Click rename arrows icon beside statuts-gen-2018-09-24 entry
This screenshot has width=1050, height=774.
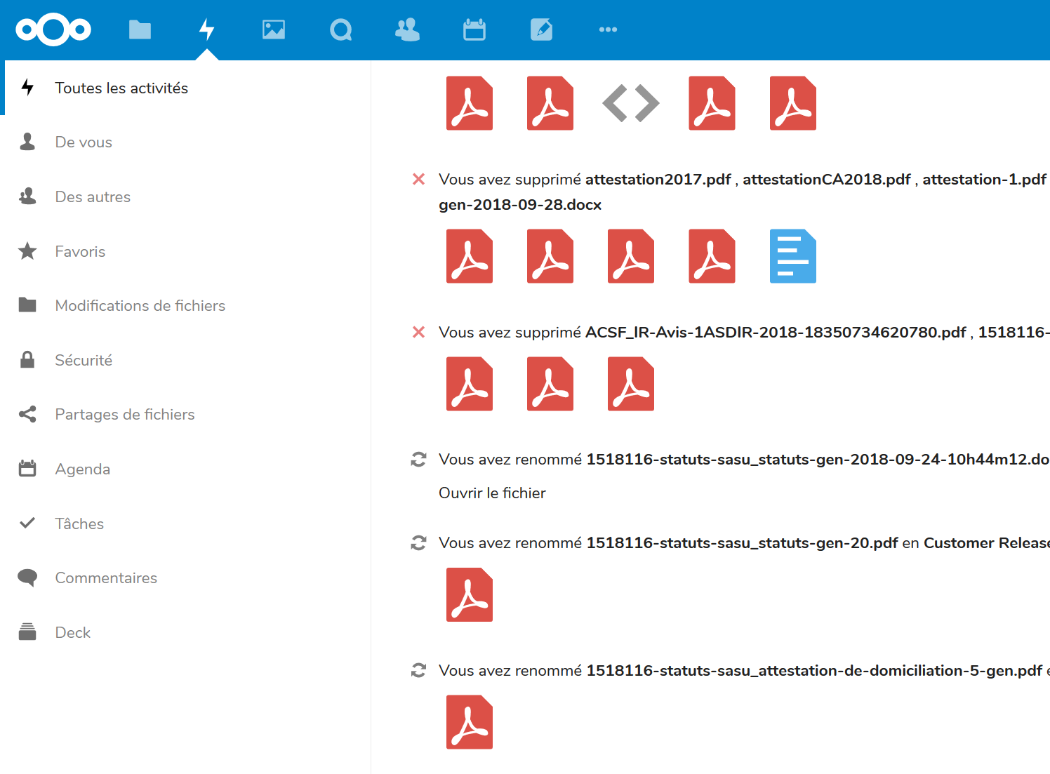coord(418,459)
